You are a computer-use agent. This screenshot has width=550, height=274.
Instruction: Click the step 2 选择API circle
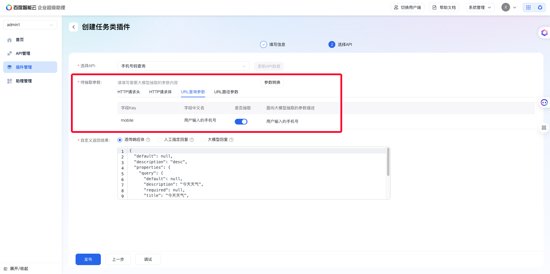click(x=332, y=44)
